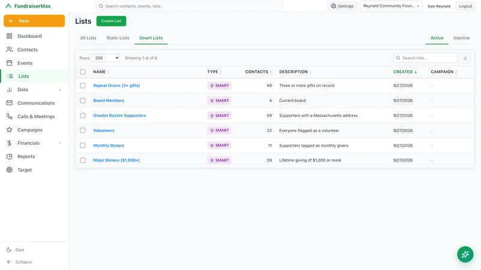Click the SMART badge for Board Members
The height and width of the screenshot is (270, 481).
coord(219,101)
